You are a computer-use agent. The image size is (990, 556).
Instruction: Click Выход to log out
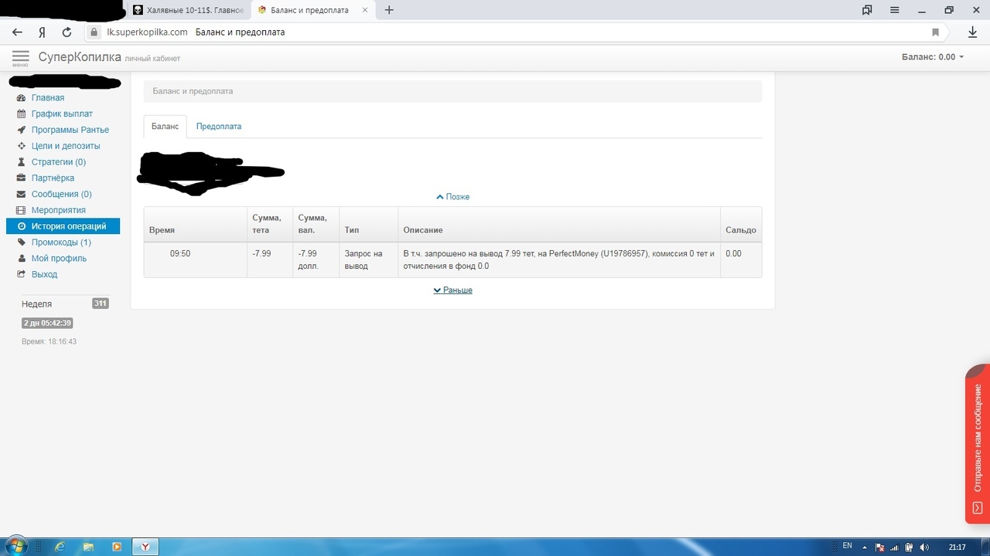[x=44, y=274]
